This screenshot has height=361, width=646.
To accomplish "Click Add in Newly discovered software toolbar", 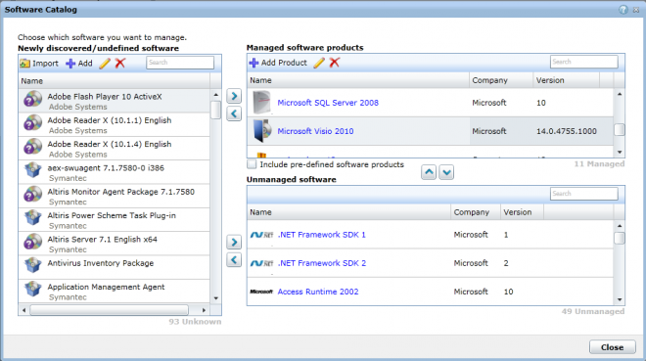I will pyautogui.click(x=79, y=64).
